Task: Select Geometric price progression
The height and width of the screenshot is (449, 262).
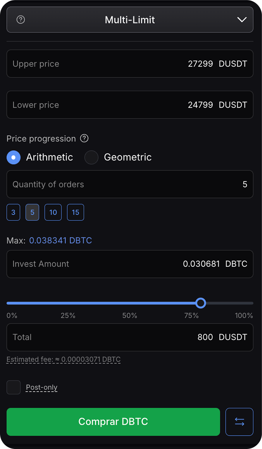Action: pyautogui.click(x=91, y=157)
